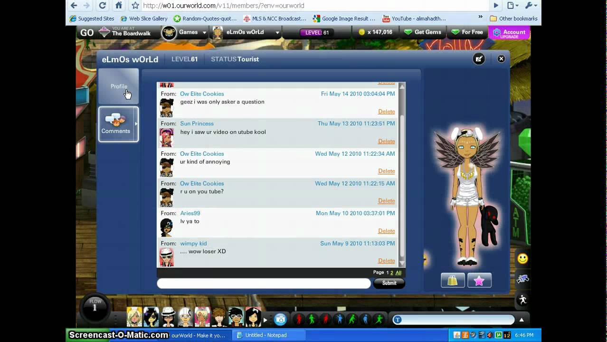
Task: Delete the 'ur kind of annoying' comment
Action: coord(386,171)
